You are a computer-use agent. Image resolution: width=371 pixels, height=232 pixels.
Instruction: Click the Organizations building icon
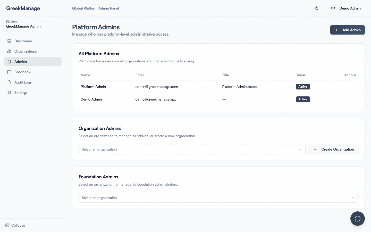[x=9, y=51]
